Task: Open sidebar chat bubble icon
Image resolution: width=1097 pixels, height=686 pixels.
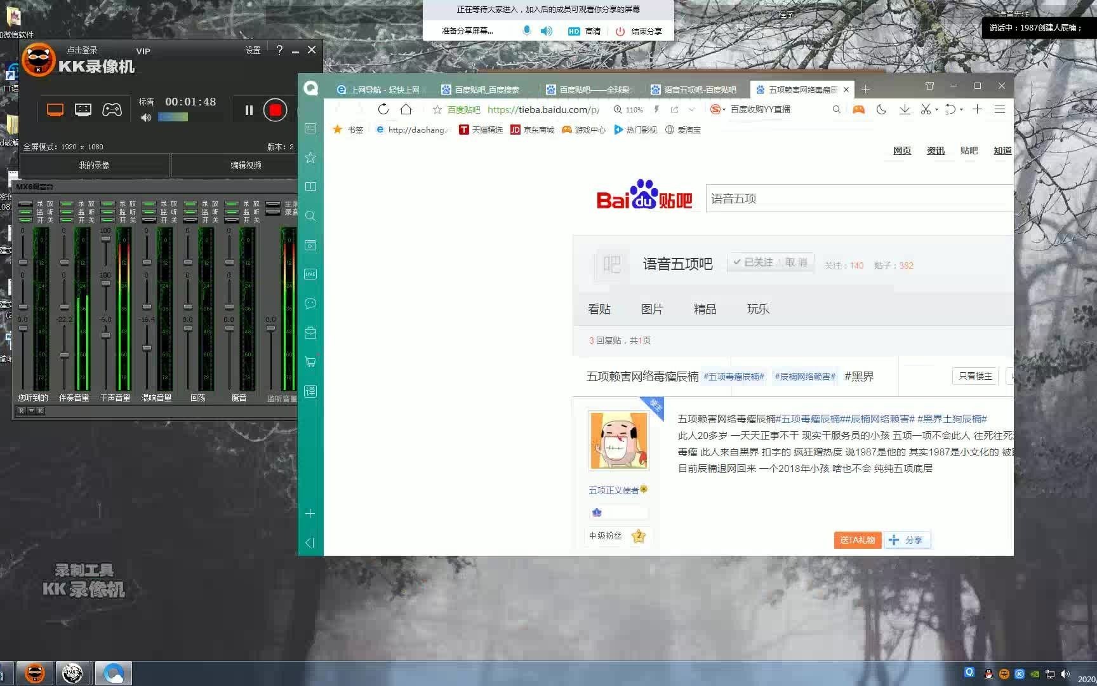Action: [x=310, y=304]
